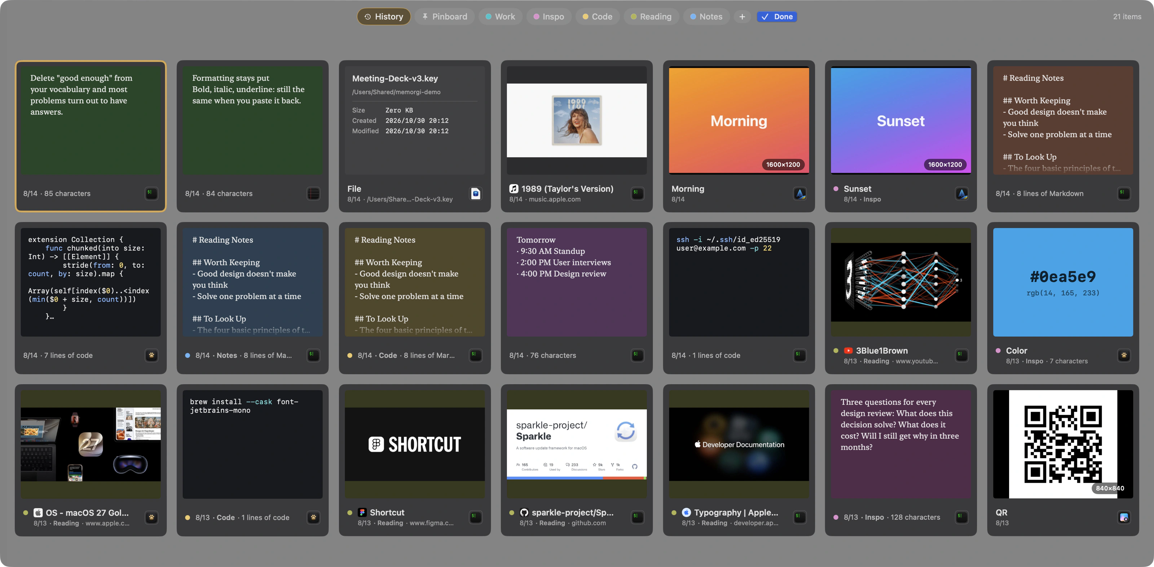Viewport: 1154px width, 567px height.
Task: Click terminal icon on 1989 Taylor's Version card
Action: point(638,193)
